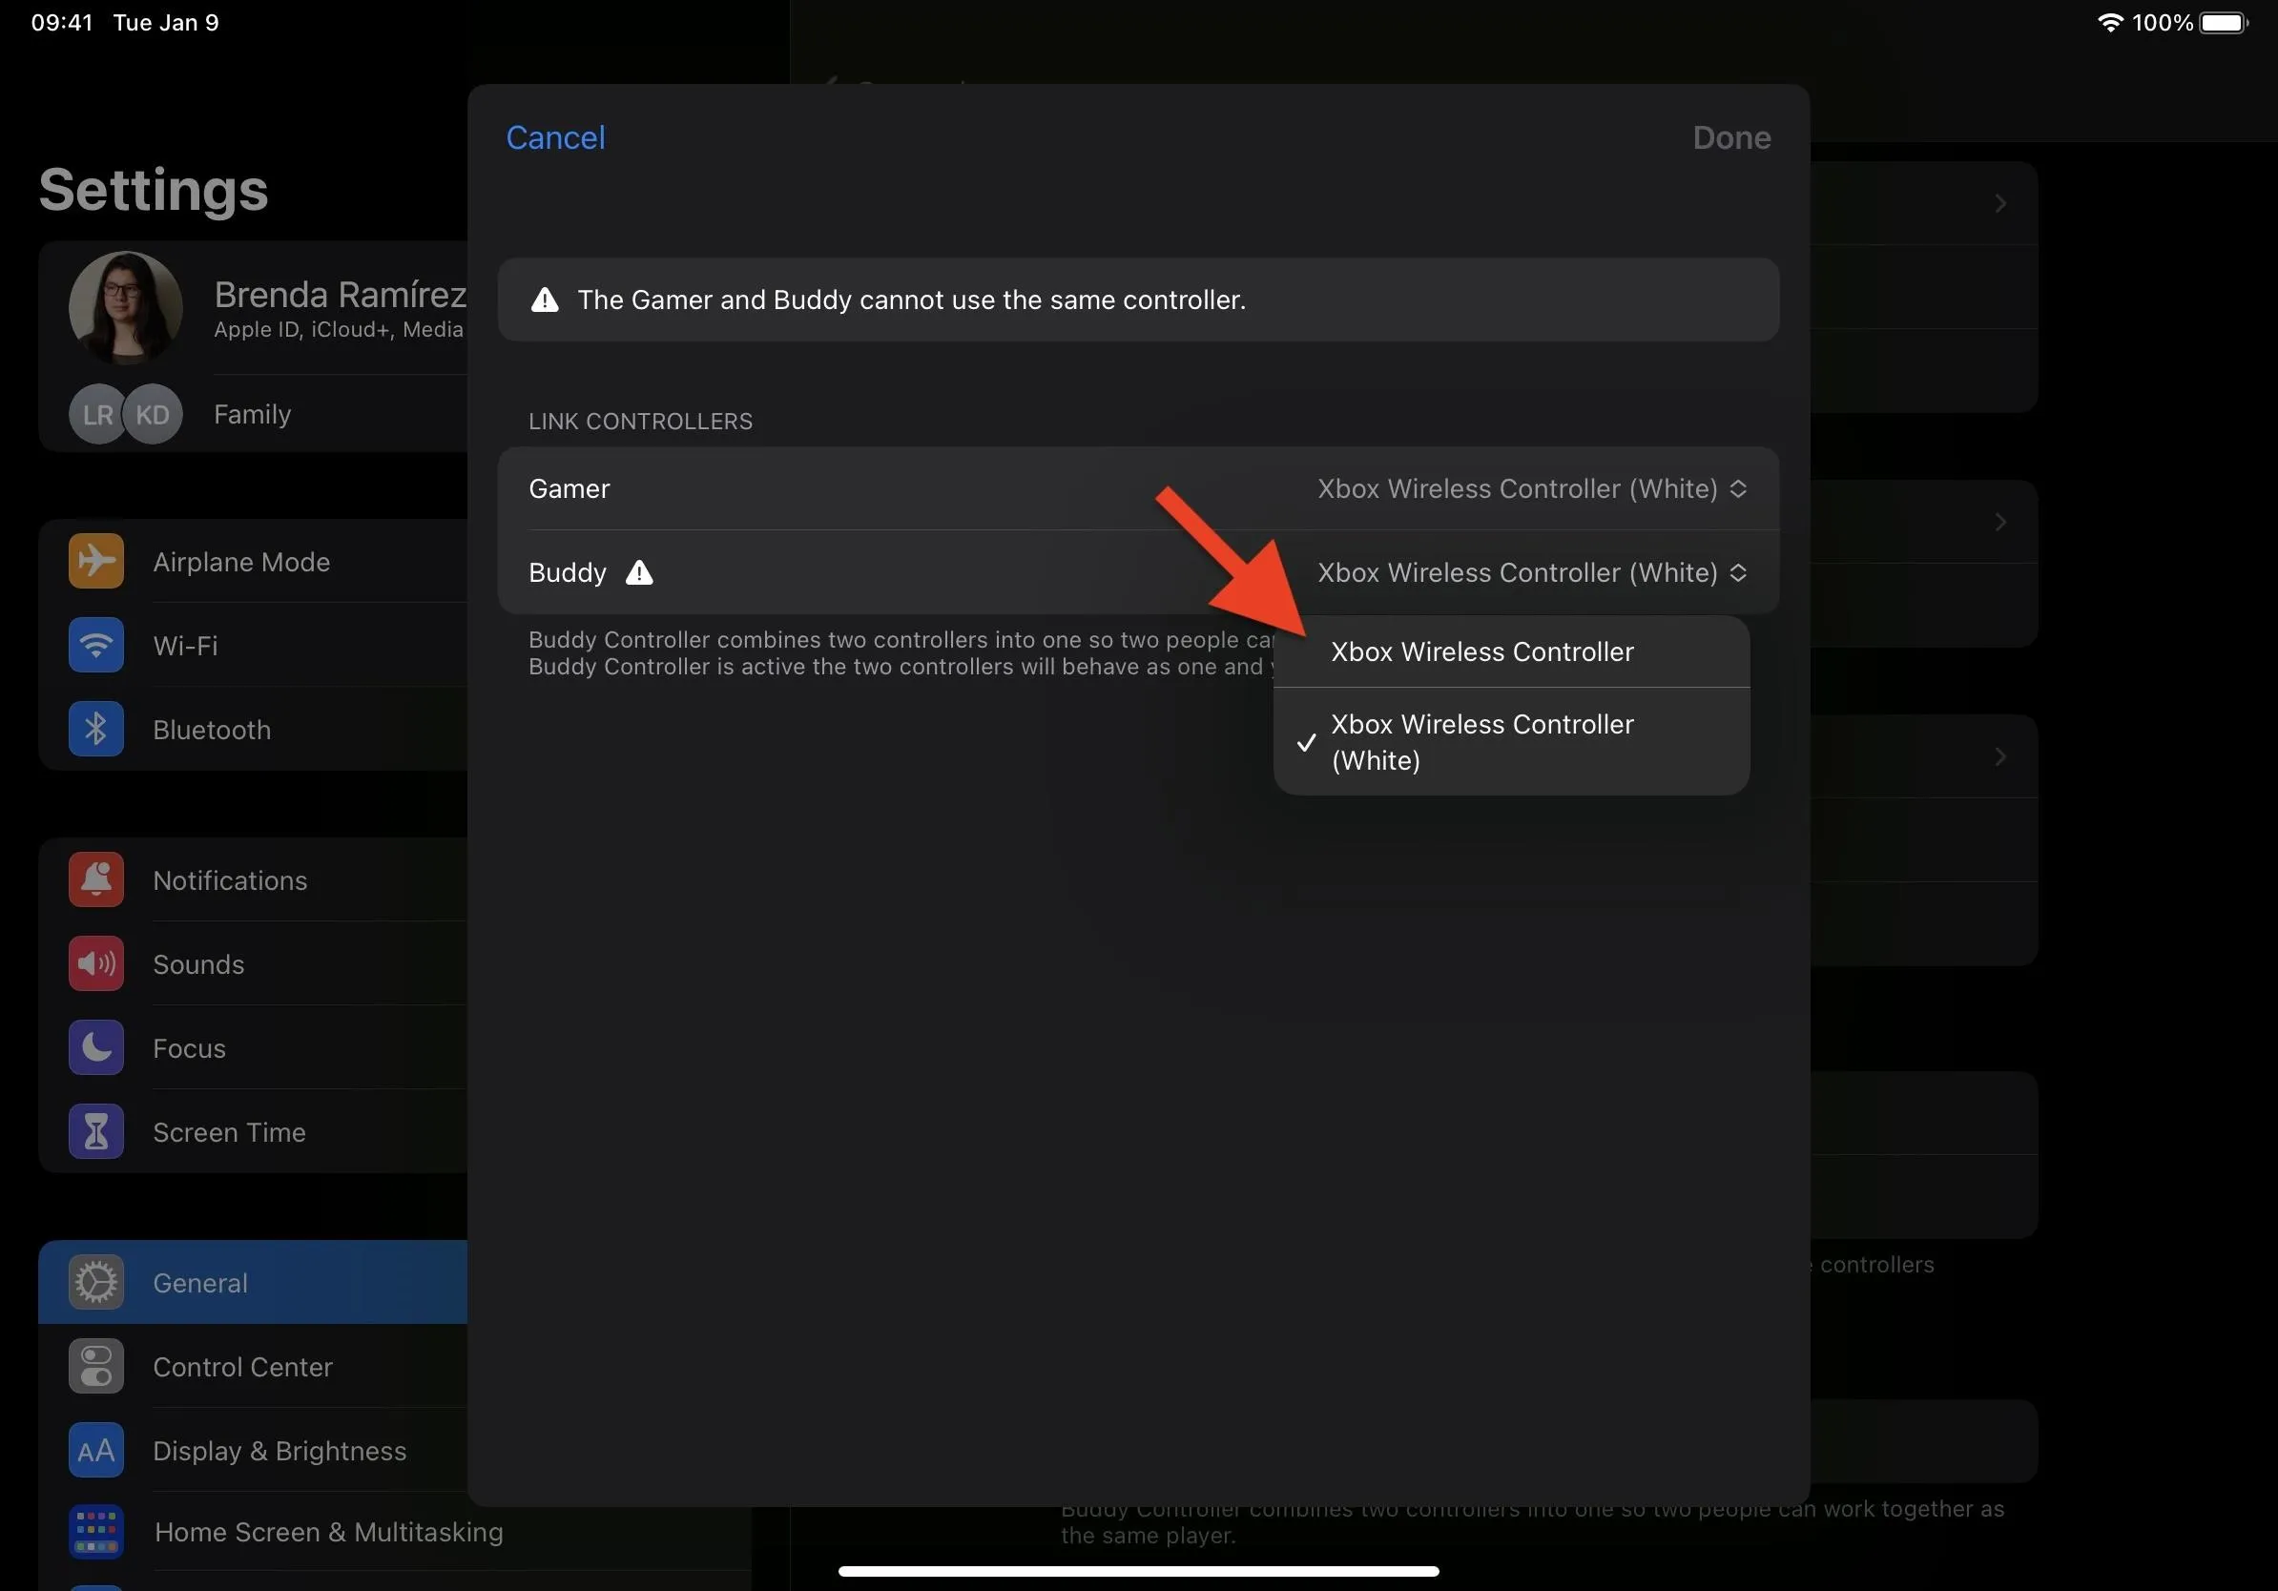The width and height of the screenshot is (2278, 1591).
Task: Choose Xbox Wireless Controller from popup menu
Action: point(1511,651)
